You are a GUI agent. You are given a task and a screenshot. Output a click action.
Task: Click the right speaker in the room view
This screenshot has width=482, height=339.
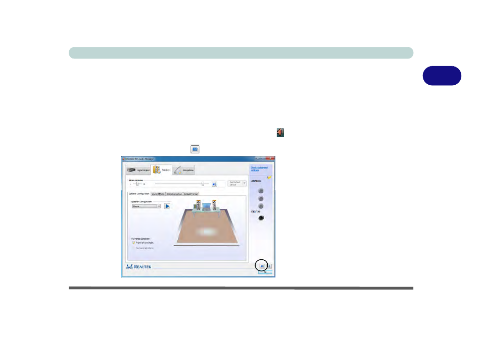pyautogui.click(x=214, y=205)
